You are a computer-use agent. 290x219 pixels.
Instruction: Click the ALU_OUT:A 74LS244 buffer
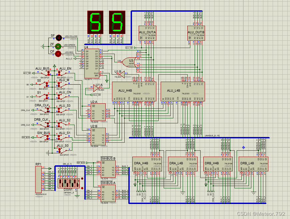(147, 33)
